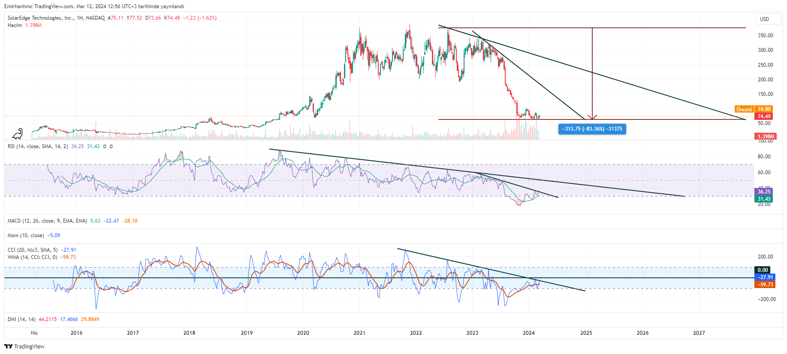Click the WMA (14, CCI: CCI, 0) label

[32, 257]
